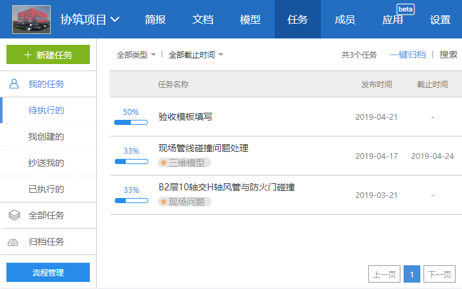Click the 33% progress bar of B2层10轴 task

(x=132, y=201)
